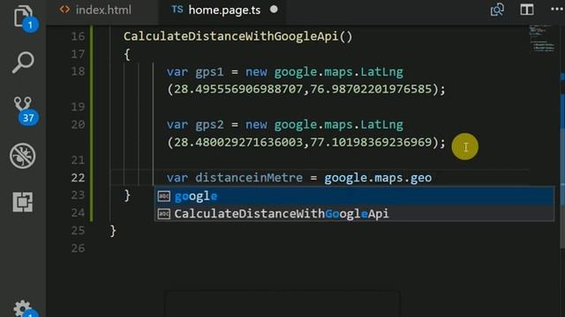This screenshot has height=317, width=565.
Task: Click the 'var' keyword on line 22
Action: click(177, 178)
